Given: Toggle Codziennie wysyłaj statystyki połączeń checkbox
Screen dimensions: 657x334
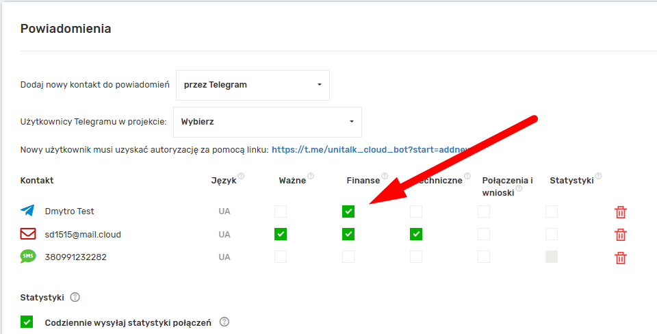Looking at the screenshot, I should tap(27, 322).
